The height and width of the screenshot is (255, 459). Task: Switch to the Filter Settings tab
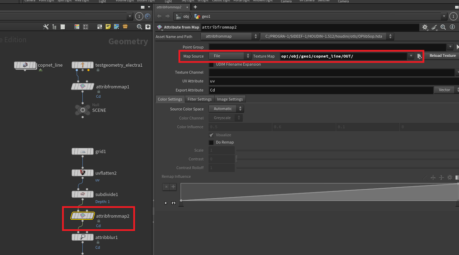point(199,99)
